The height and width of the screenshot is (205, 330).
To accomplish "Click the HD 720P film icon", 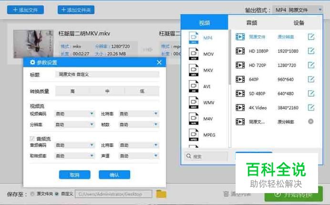I will (x=240, y=65).
